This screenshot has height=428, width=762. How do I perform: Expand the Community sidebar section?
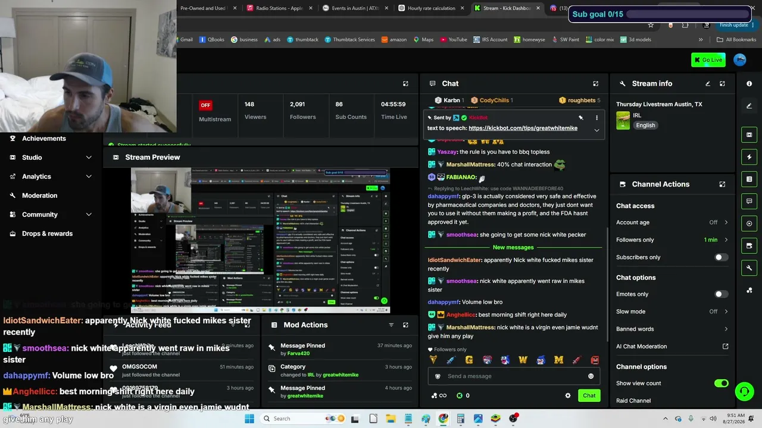coord(89,215)
